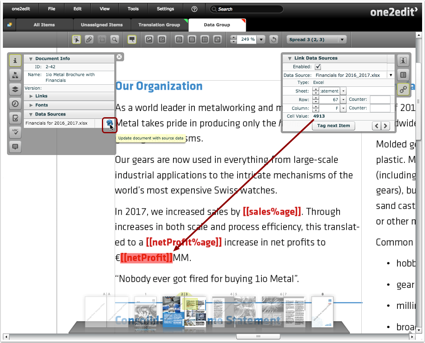Click the Row Counter input field
This screenshot has width=425, height=343.
(x=380, y=100)
